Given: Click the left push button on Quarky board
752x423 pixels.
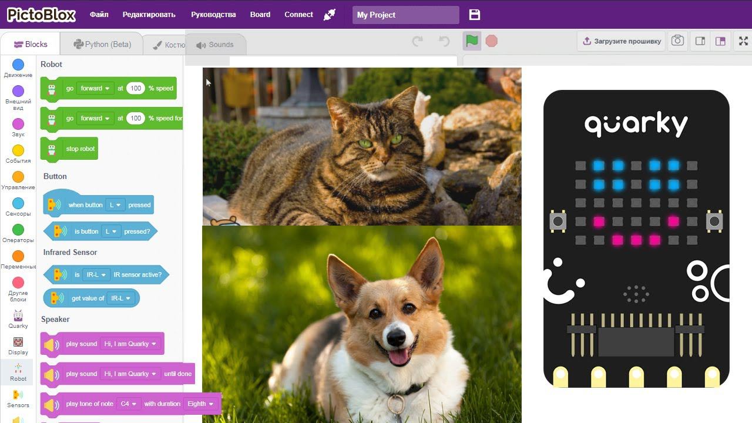Looking at the screenshot, I should 558,221.
